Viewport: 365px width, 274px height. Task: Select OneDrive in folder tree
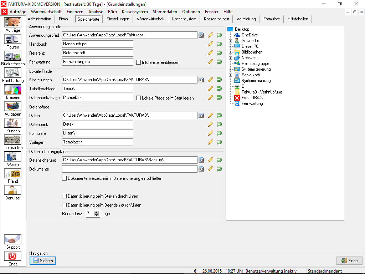pos(250,35)
